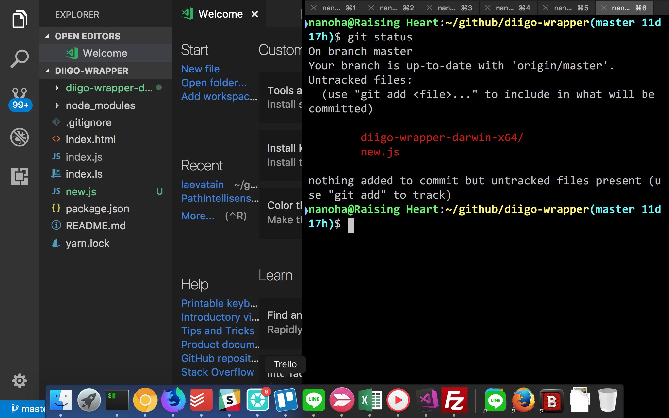Click the master branch status bar item
This screenshot has height=418, width=669.
[28, 409]
